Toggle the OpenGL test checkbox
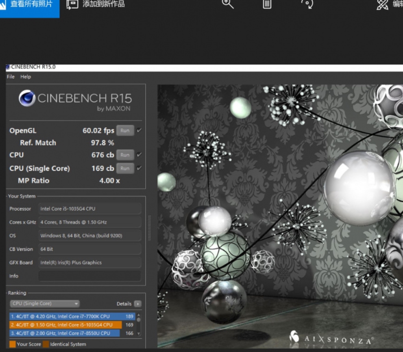This screenshot has height=352, width=403. pyautogui.click(x=139, y=130)
